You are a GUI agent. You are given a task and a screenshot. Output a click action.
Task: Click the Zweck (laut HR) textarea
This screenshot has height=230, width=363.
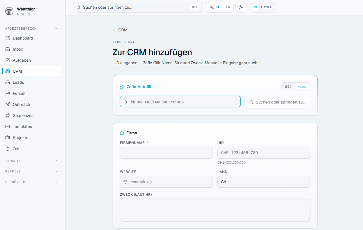pos(215,210)
